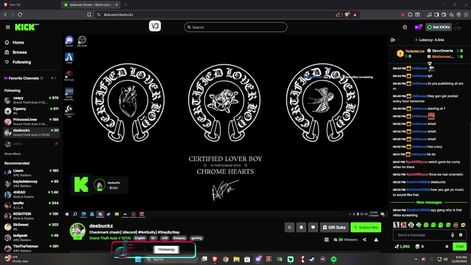
Task: Click the bell notifications button for deebuckz
Action: [x=301, y=227]
